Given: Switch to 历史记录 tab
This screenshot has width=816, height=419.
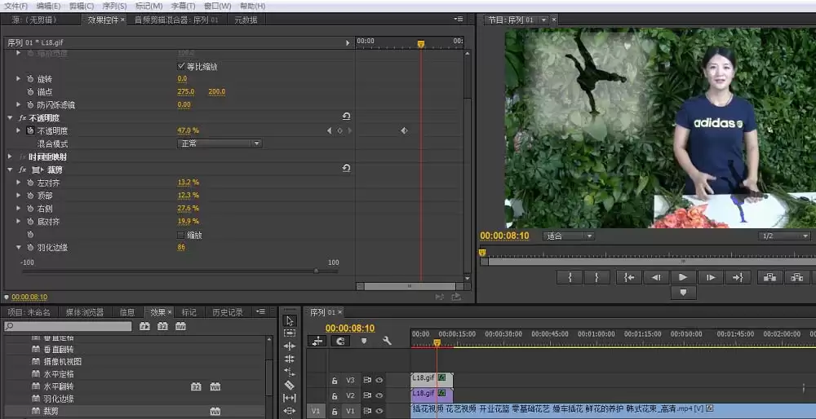Looking at the screenshot, I should click(228, 312).
